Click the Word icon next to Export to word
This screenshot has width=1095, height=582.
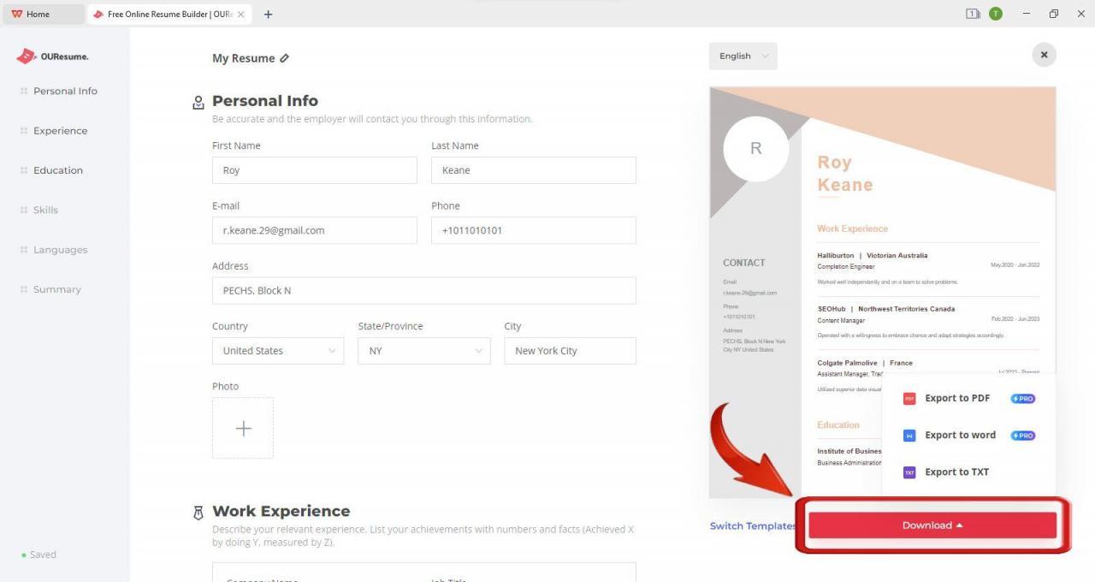point(909,435)
